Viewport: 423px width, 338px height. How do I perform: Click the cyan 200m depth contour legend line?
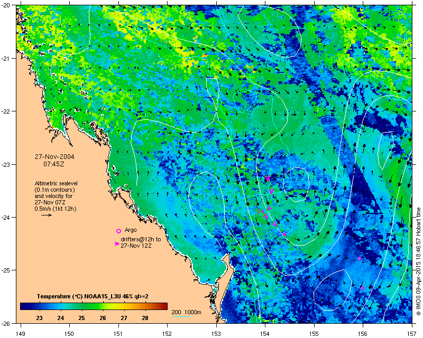pyautogui.click(x=181, y=316)
